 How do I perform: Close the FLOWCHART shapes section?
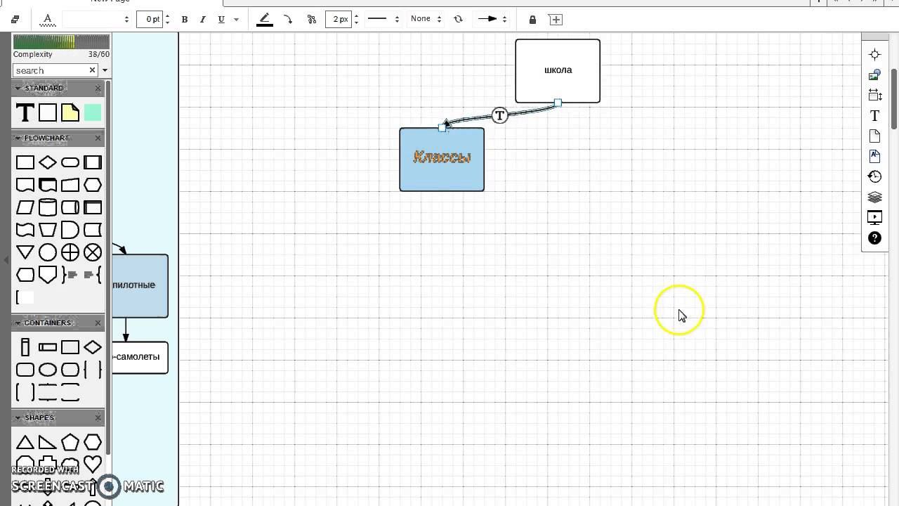pos(98,138)
